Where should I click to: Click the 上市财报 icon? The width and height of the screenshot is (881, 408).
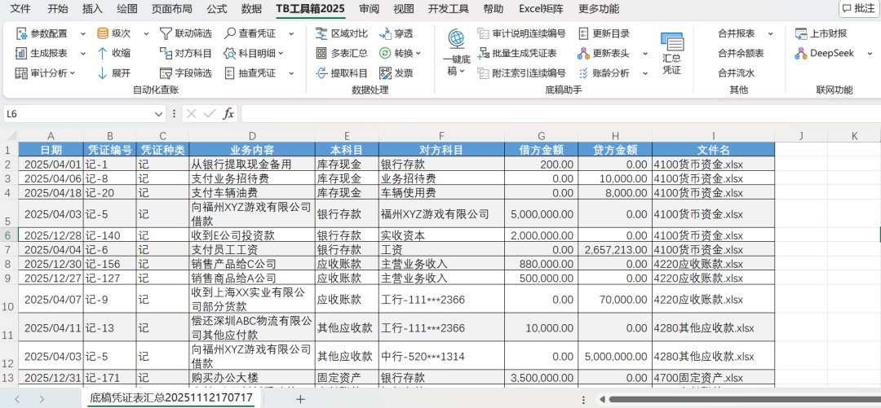(x=801, y=33)
